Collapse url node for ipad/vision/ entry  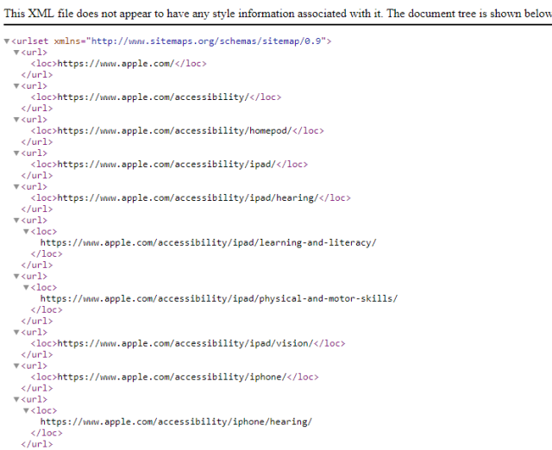pyautogui.click(x=16, y=332)
